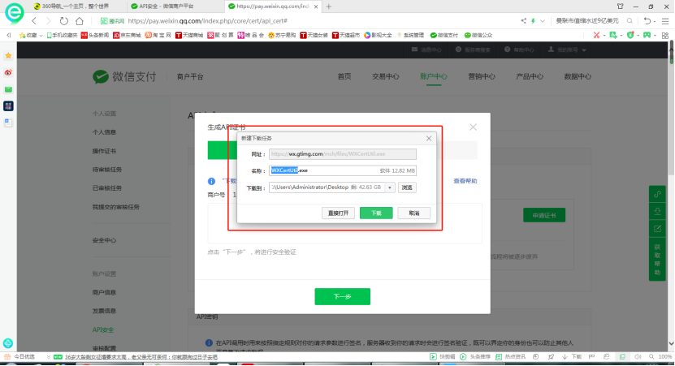
Task: Open the Weibo icon in left sidebar
Action: (8, 72)
